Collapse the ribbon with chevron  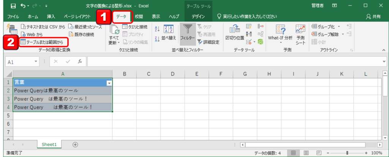pos(384,50)
